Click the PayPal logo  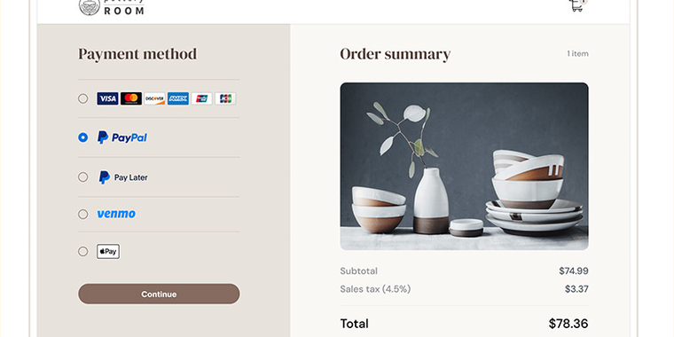tap(122, 137)
